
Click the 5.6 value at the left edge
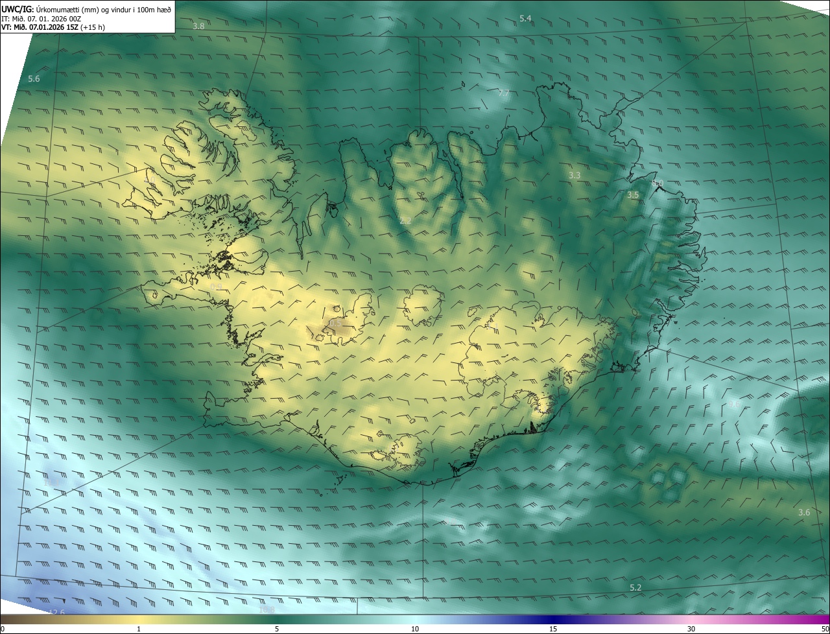34,78
